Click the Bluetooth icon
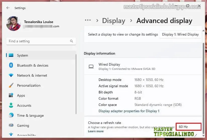 point(11,65)
